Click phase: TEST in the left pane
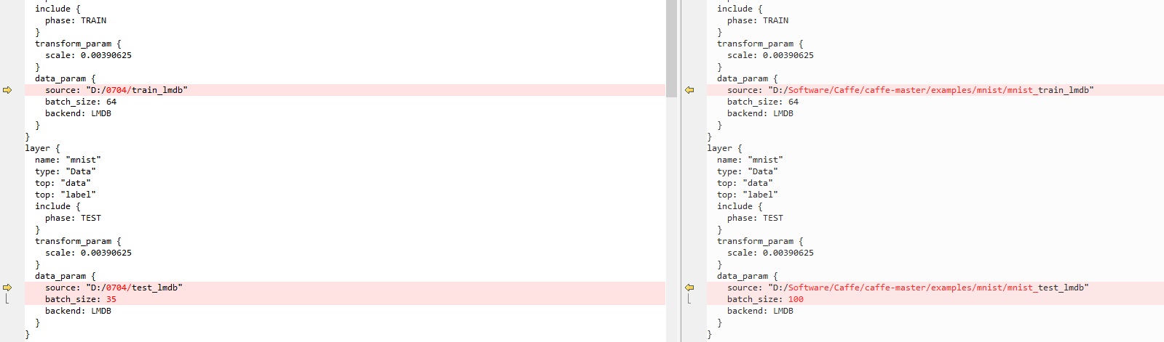The height and width of the screenshot is (342, 1164). click(x=73, y=218)
